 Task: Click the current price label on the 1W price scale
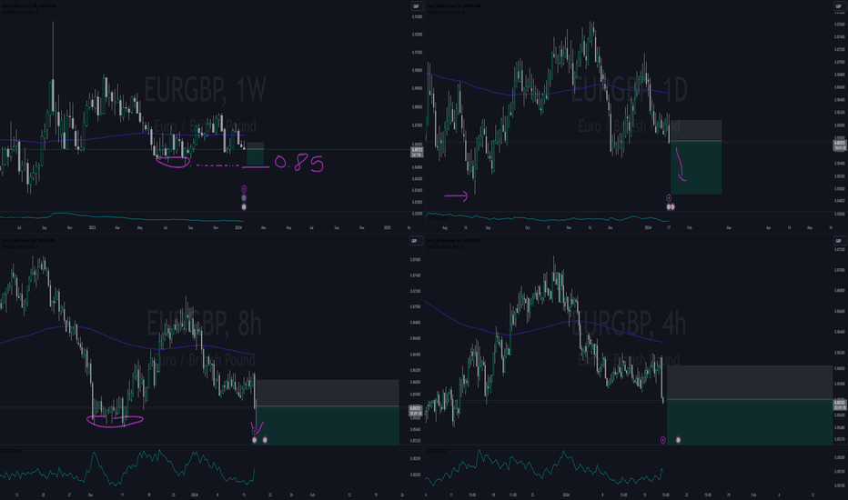coord(417,152)
